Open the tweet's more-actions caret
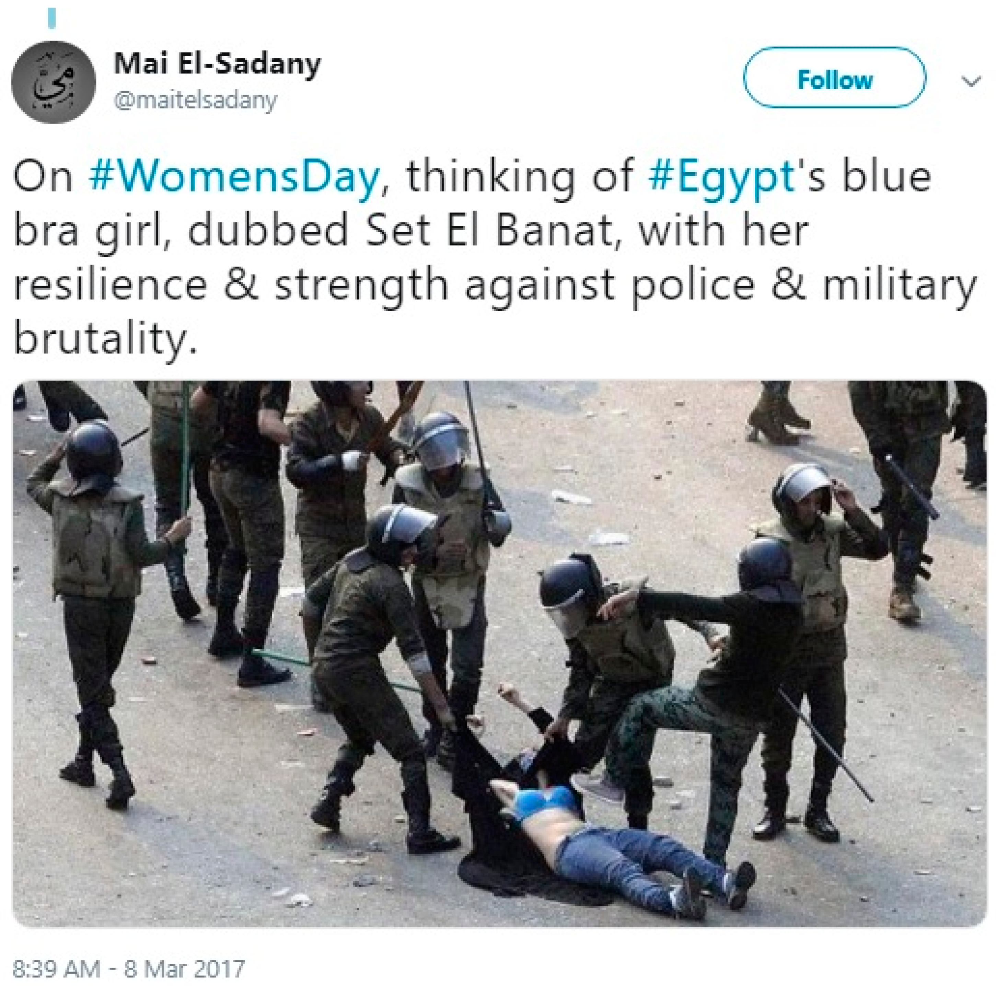 971,81
